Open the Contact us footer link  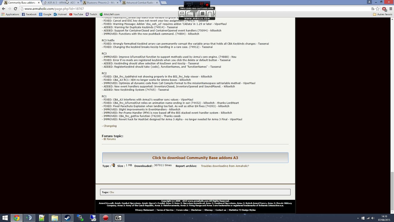click(221, 210)
